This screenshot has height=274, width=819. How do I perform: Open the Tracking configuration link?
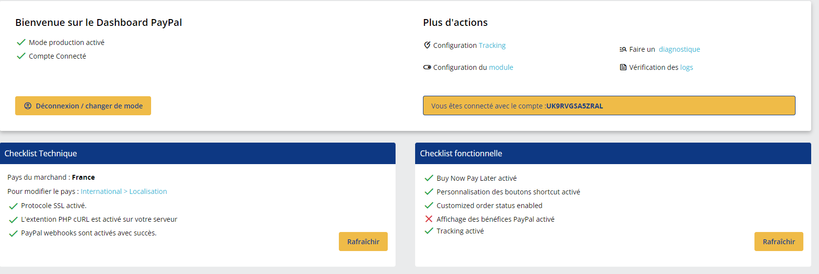pos(492,45)
